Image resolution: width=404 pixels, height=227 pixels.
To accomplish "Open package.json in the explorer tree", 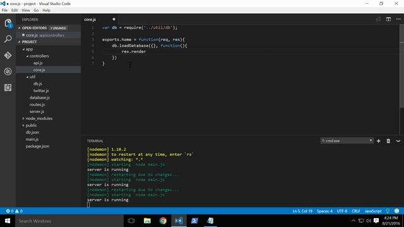I will click(37, 146).
